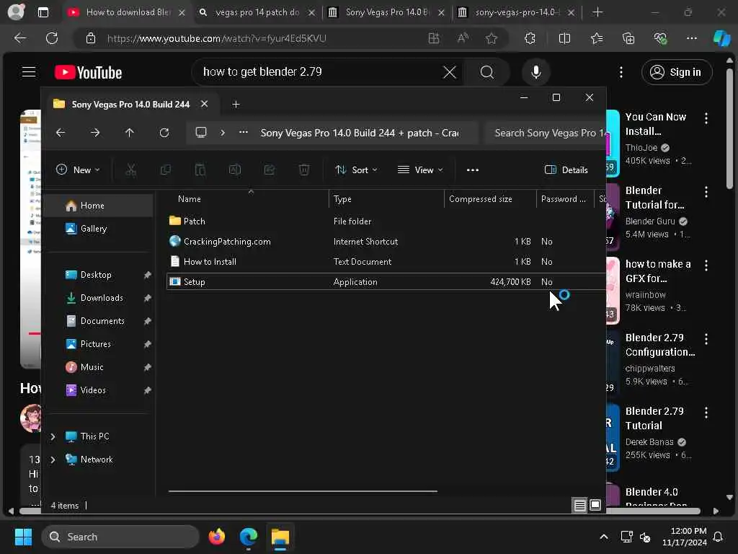Click Edge back arrow button
Image resolution: width=738 pixels, height=554 pixels.
coord(19,38)
